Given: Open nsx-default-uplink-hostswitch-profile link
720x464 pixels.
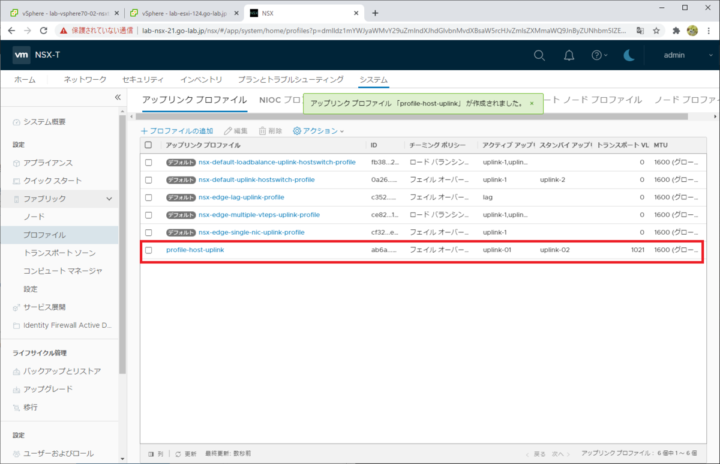Looking at the screenshot, I should [x=256, y=179].
